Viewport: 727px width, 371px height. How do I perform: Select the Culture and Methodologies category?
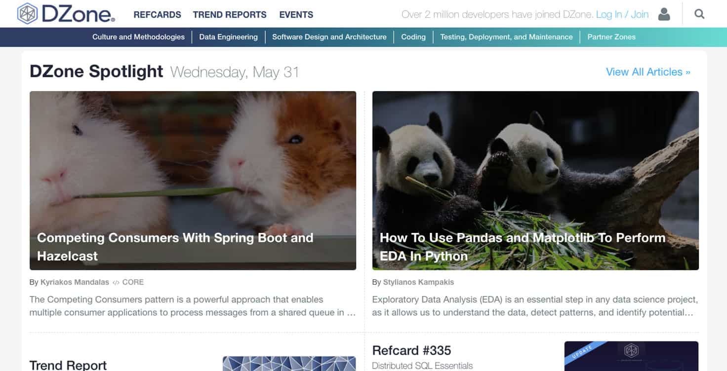(x=138, y=37)
